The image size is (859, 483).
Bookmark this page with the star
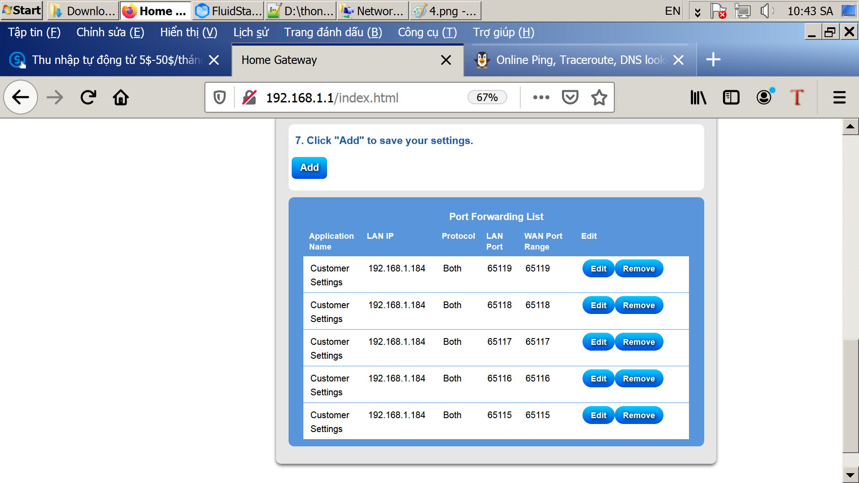point(599,97)
